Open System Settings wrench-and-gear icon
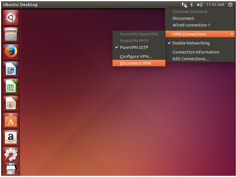Viewport: 236px width, 177px height. tap(11, 155)
